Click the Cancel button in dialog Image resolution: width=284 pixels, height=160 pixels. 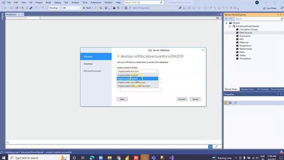pos(195,99)
